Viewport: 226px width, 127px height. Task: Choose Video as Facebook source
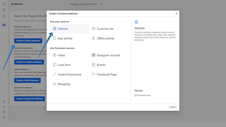tap(61, 55)
